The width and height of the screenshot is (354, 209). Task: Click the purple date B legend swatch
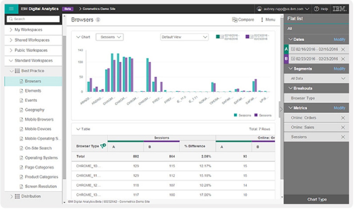247,37
